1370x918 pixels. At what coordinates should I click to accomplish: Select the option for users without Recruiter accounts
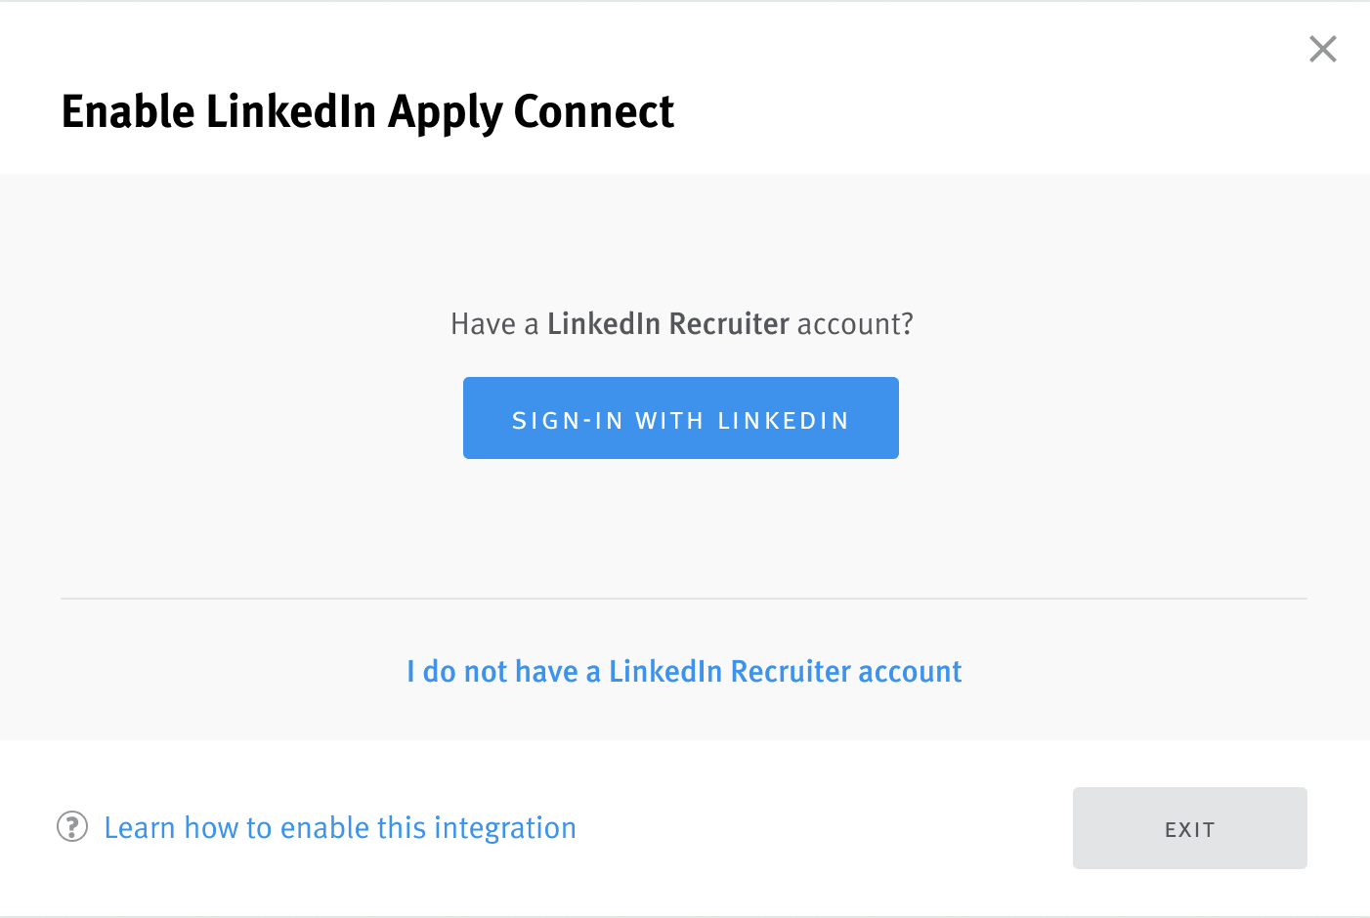[684, 671]
